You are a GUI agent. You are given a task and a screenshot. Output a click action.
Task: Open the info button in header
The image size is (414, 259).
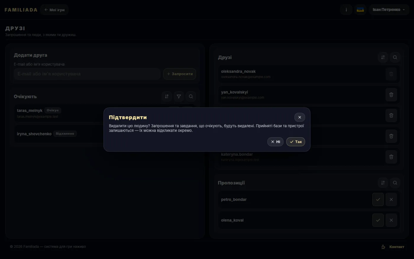coord(346,10)
